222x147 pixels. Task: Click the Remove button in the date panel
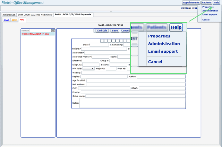pos(25,31)
